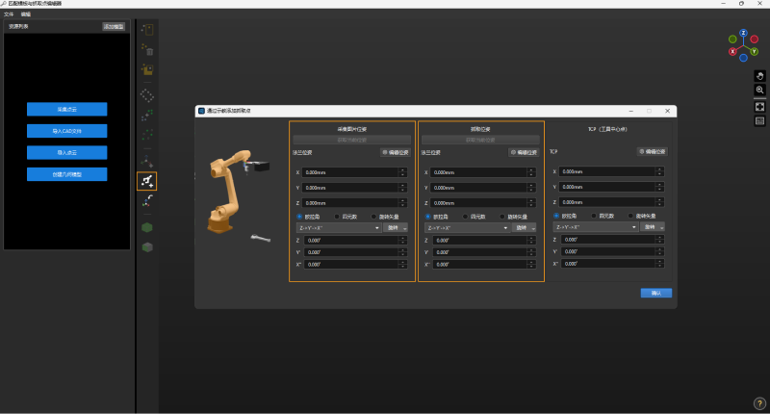Click the X position stepper in TCP panel
This screenshot has width=770, height=414.
click(x=660, y=171)
